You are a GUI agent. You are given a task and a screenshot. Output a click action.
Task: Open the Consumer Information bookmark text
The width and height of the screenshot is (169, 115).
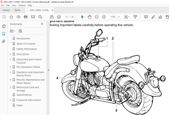coord(29,100)
